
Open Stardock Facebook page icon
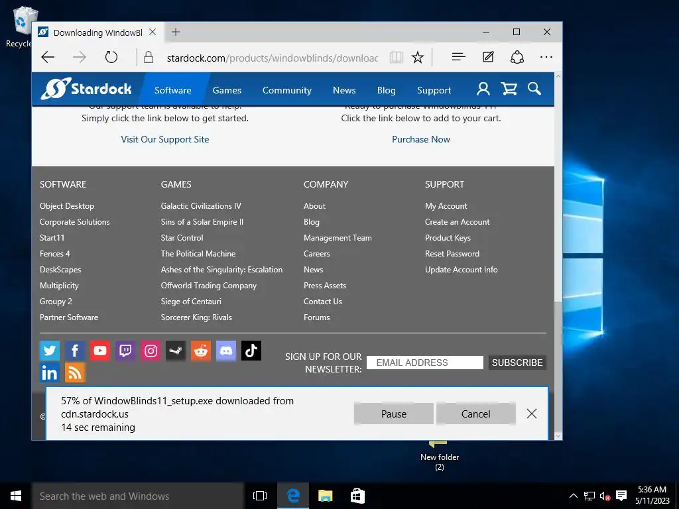pyautogui.click(x=75, y=351)
